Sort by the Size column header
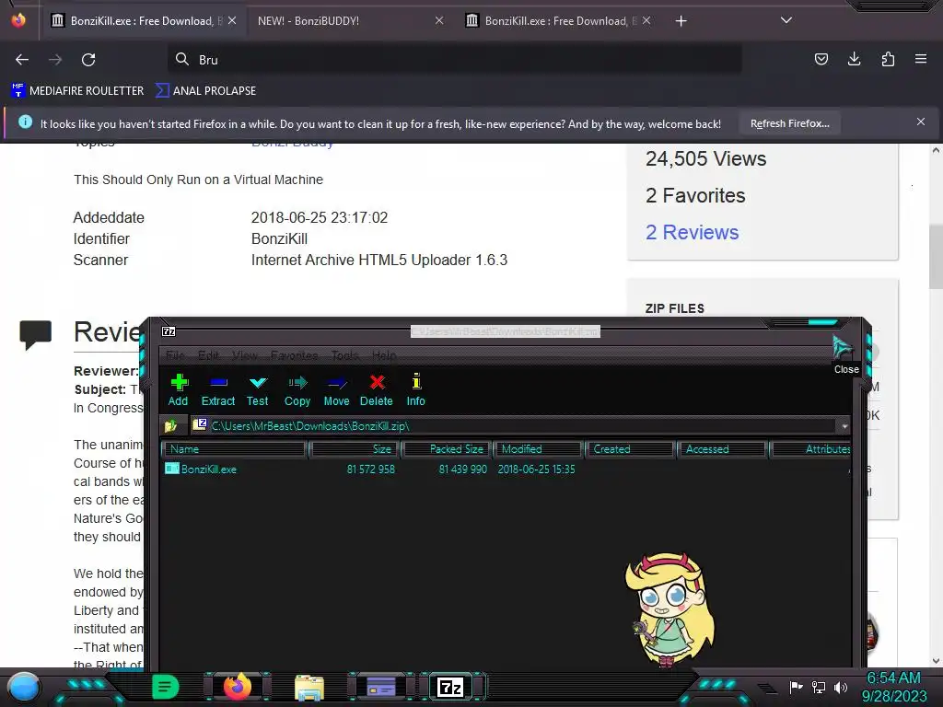Viewport: 943px width, 707px height. 355,449
